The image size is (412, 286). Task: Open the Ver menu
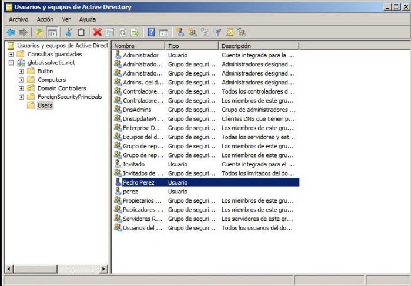pyautogui.click(x=66, y=19)
